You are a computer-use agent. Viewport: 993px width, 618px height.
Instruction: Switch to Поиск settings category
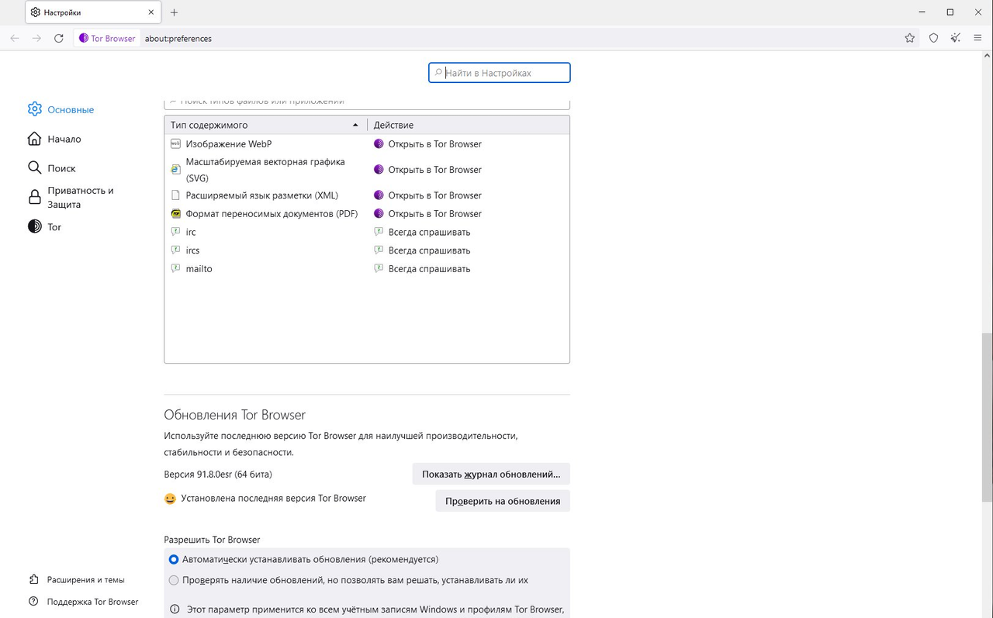pos(62,167)
